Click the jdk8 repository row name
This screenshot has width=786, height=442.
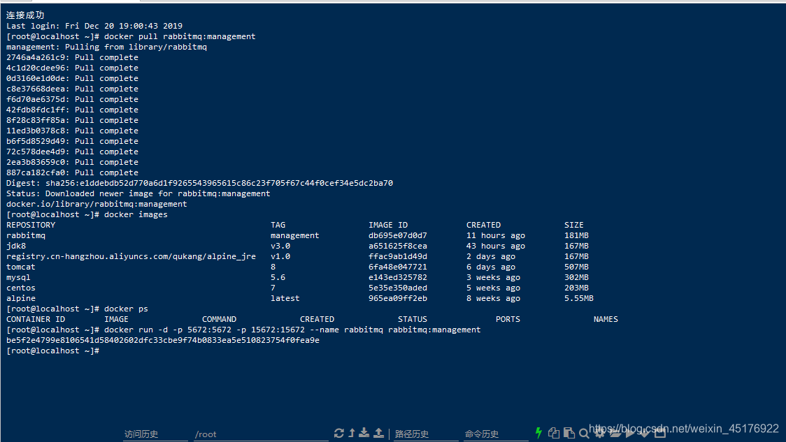pyautogui.click(x=16, y=246)
